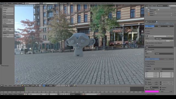The image size is (176, 99).
Task: Select the Lower First field order button
Action: [166, 59]
